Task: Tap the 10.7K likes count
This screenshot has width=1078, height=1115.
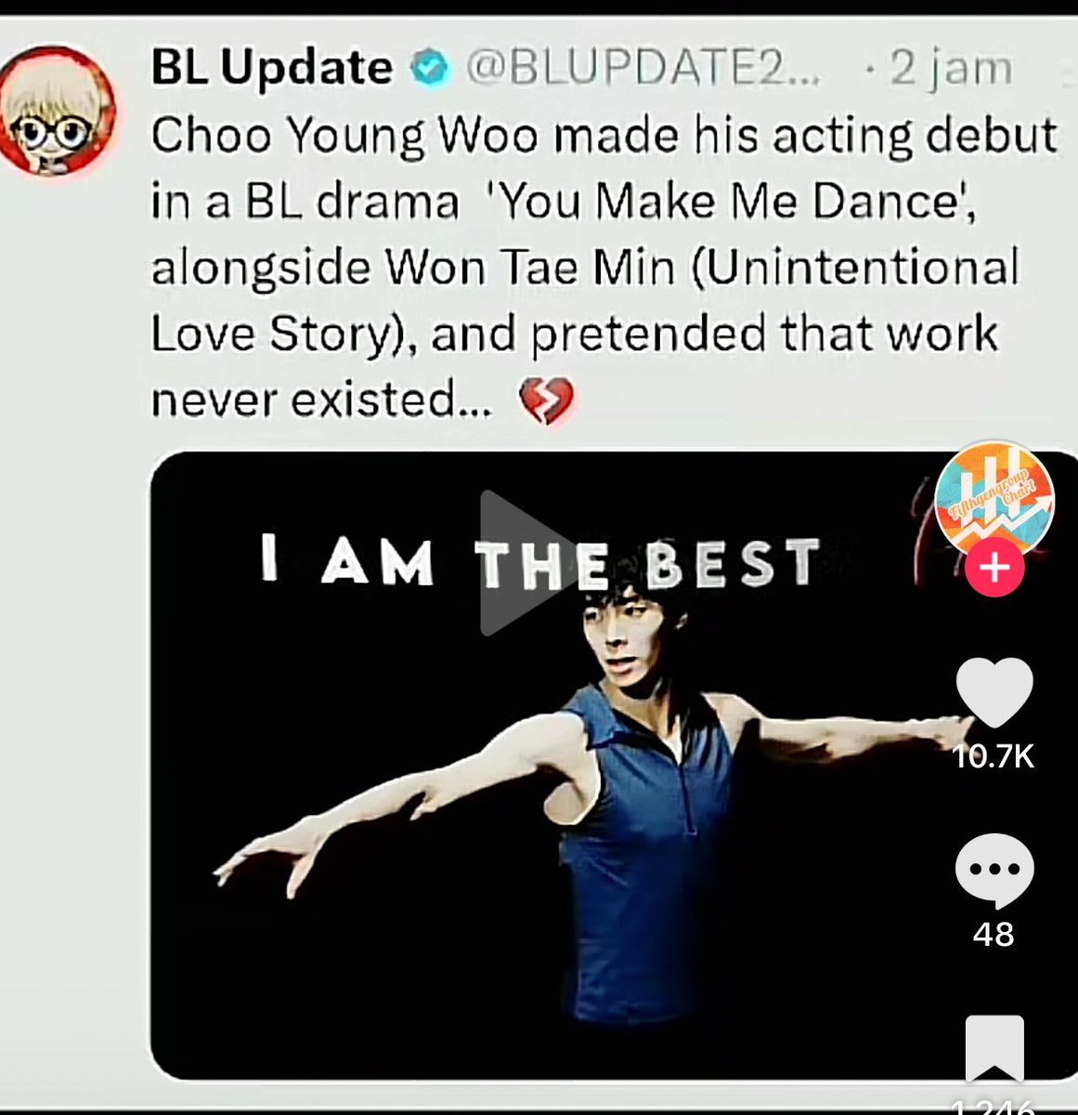Action: (994, 756)
